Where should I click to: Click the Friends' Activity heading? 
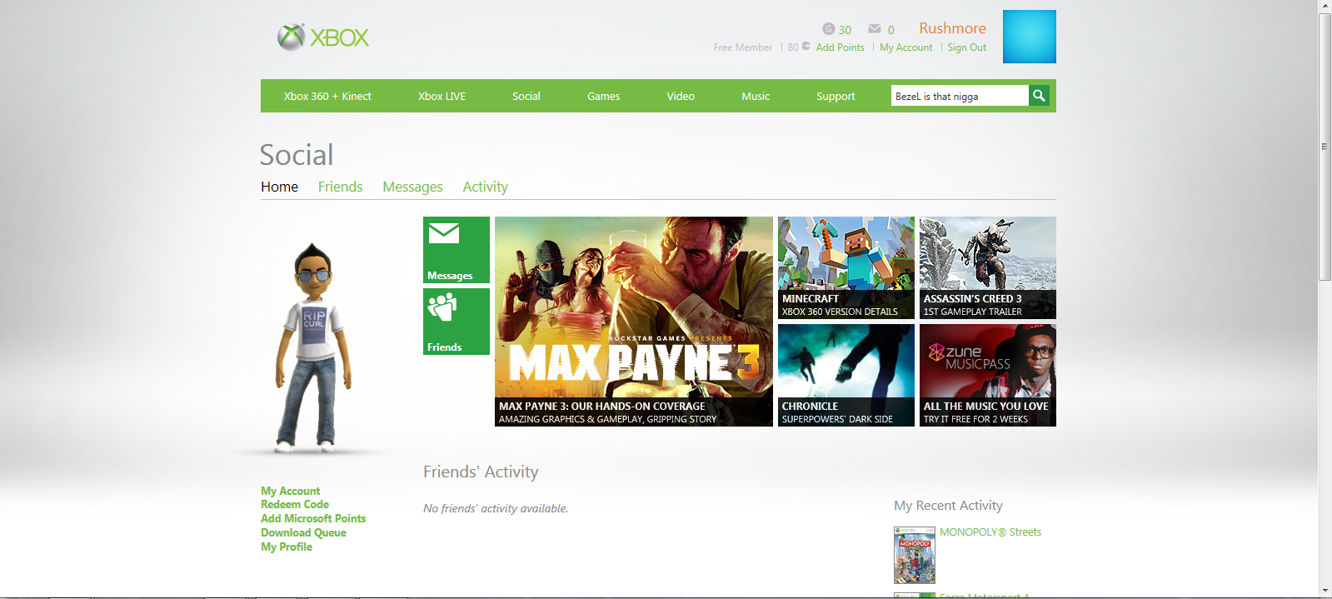coord(481,472)
